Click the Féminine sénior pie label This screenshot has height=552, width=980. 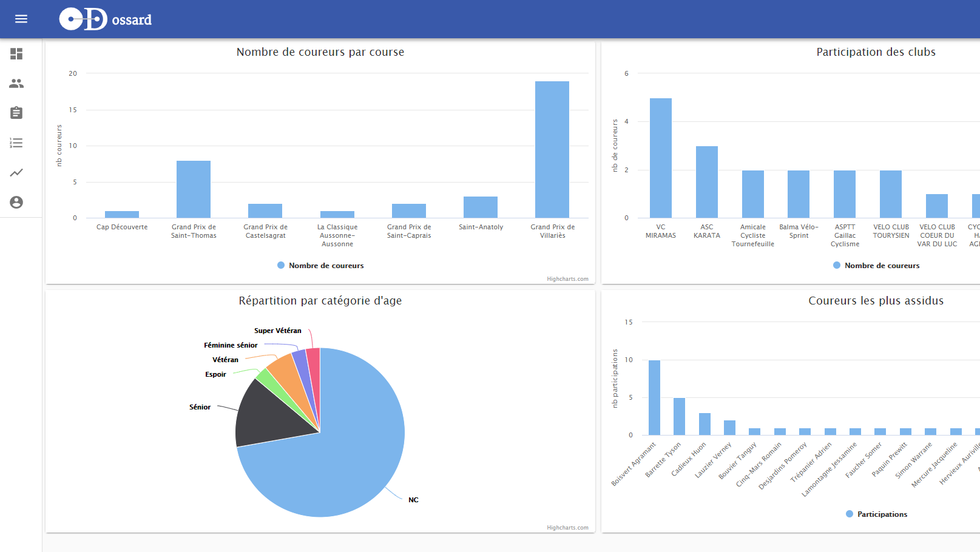pyautogui.click(x=231, y=345)
